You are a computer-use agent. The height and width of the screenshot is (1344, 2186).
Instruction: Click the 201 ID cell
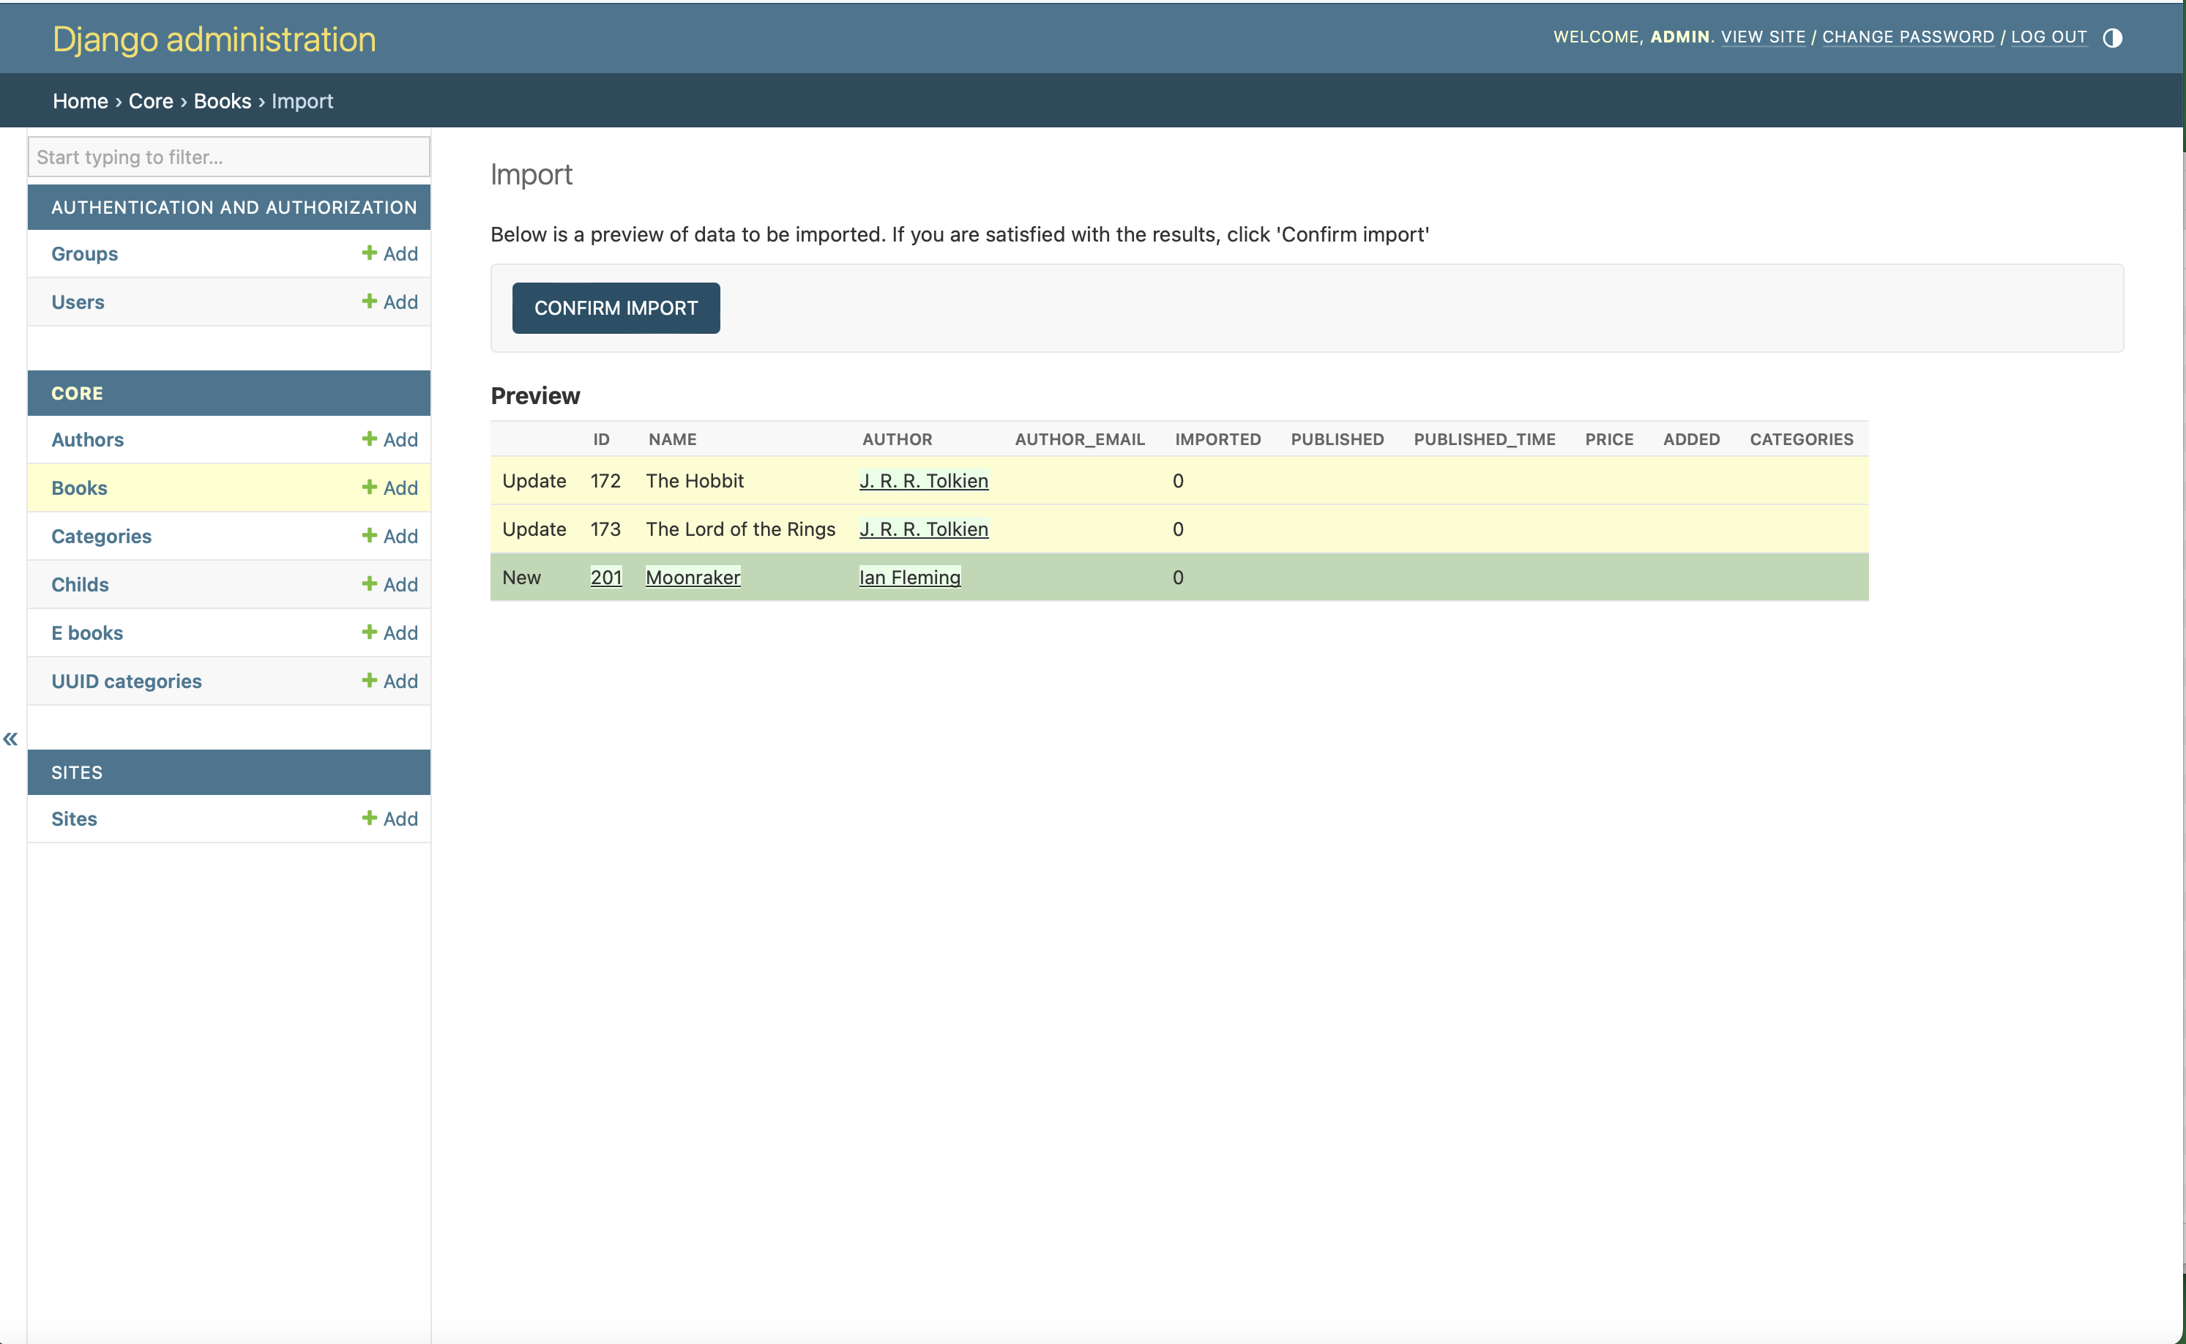click(606, 577)
